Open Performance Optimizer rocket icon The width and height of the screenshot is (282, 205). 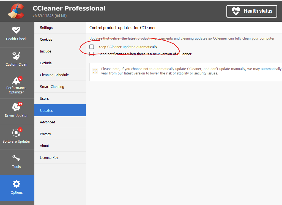tap(16, 81)
